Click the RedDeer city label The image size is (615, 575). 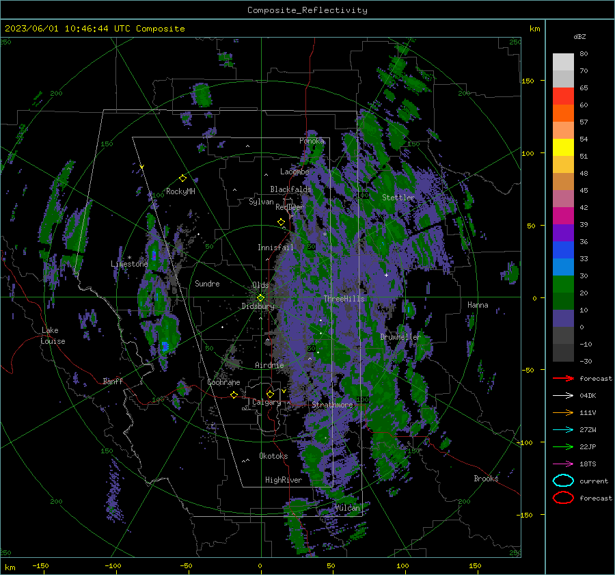point(290,207)
